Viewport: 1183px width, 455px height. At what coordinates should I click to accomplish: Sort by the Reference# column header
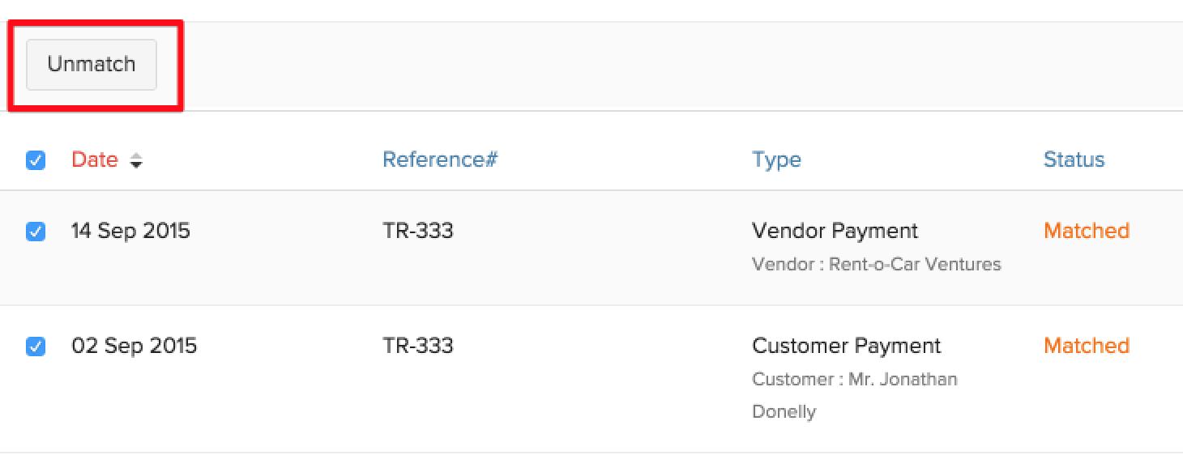pos(439,159)
